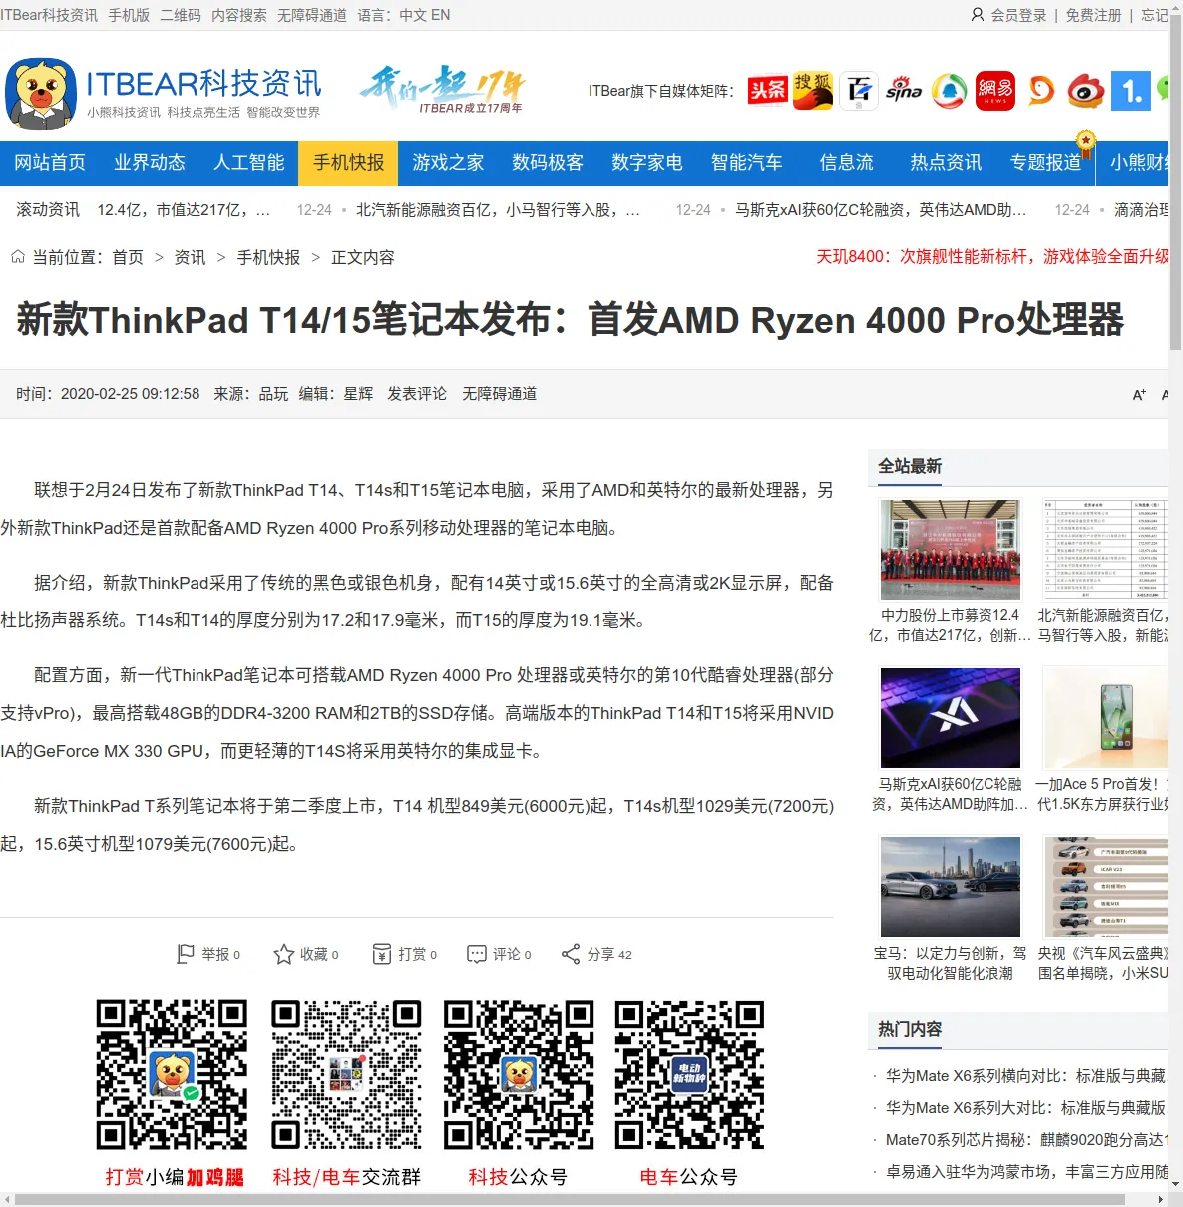
Task: Open the 央视《汽车风云盛典》 news thumbnail
Action: click(1105, 887)
